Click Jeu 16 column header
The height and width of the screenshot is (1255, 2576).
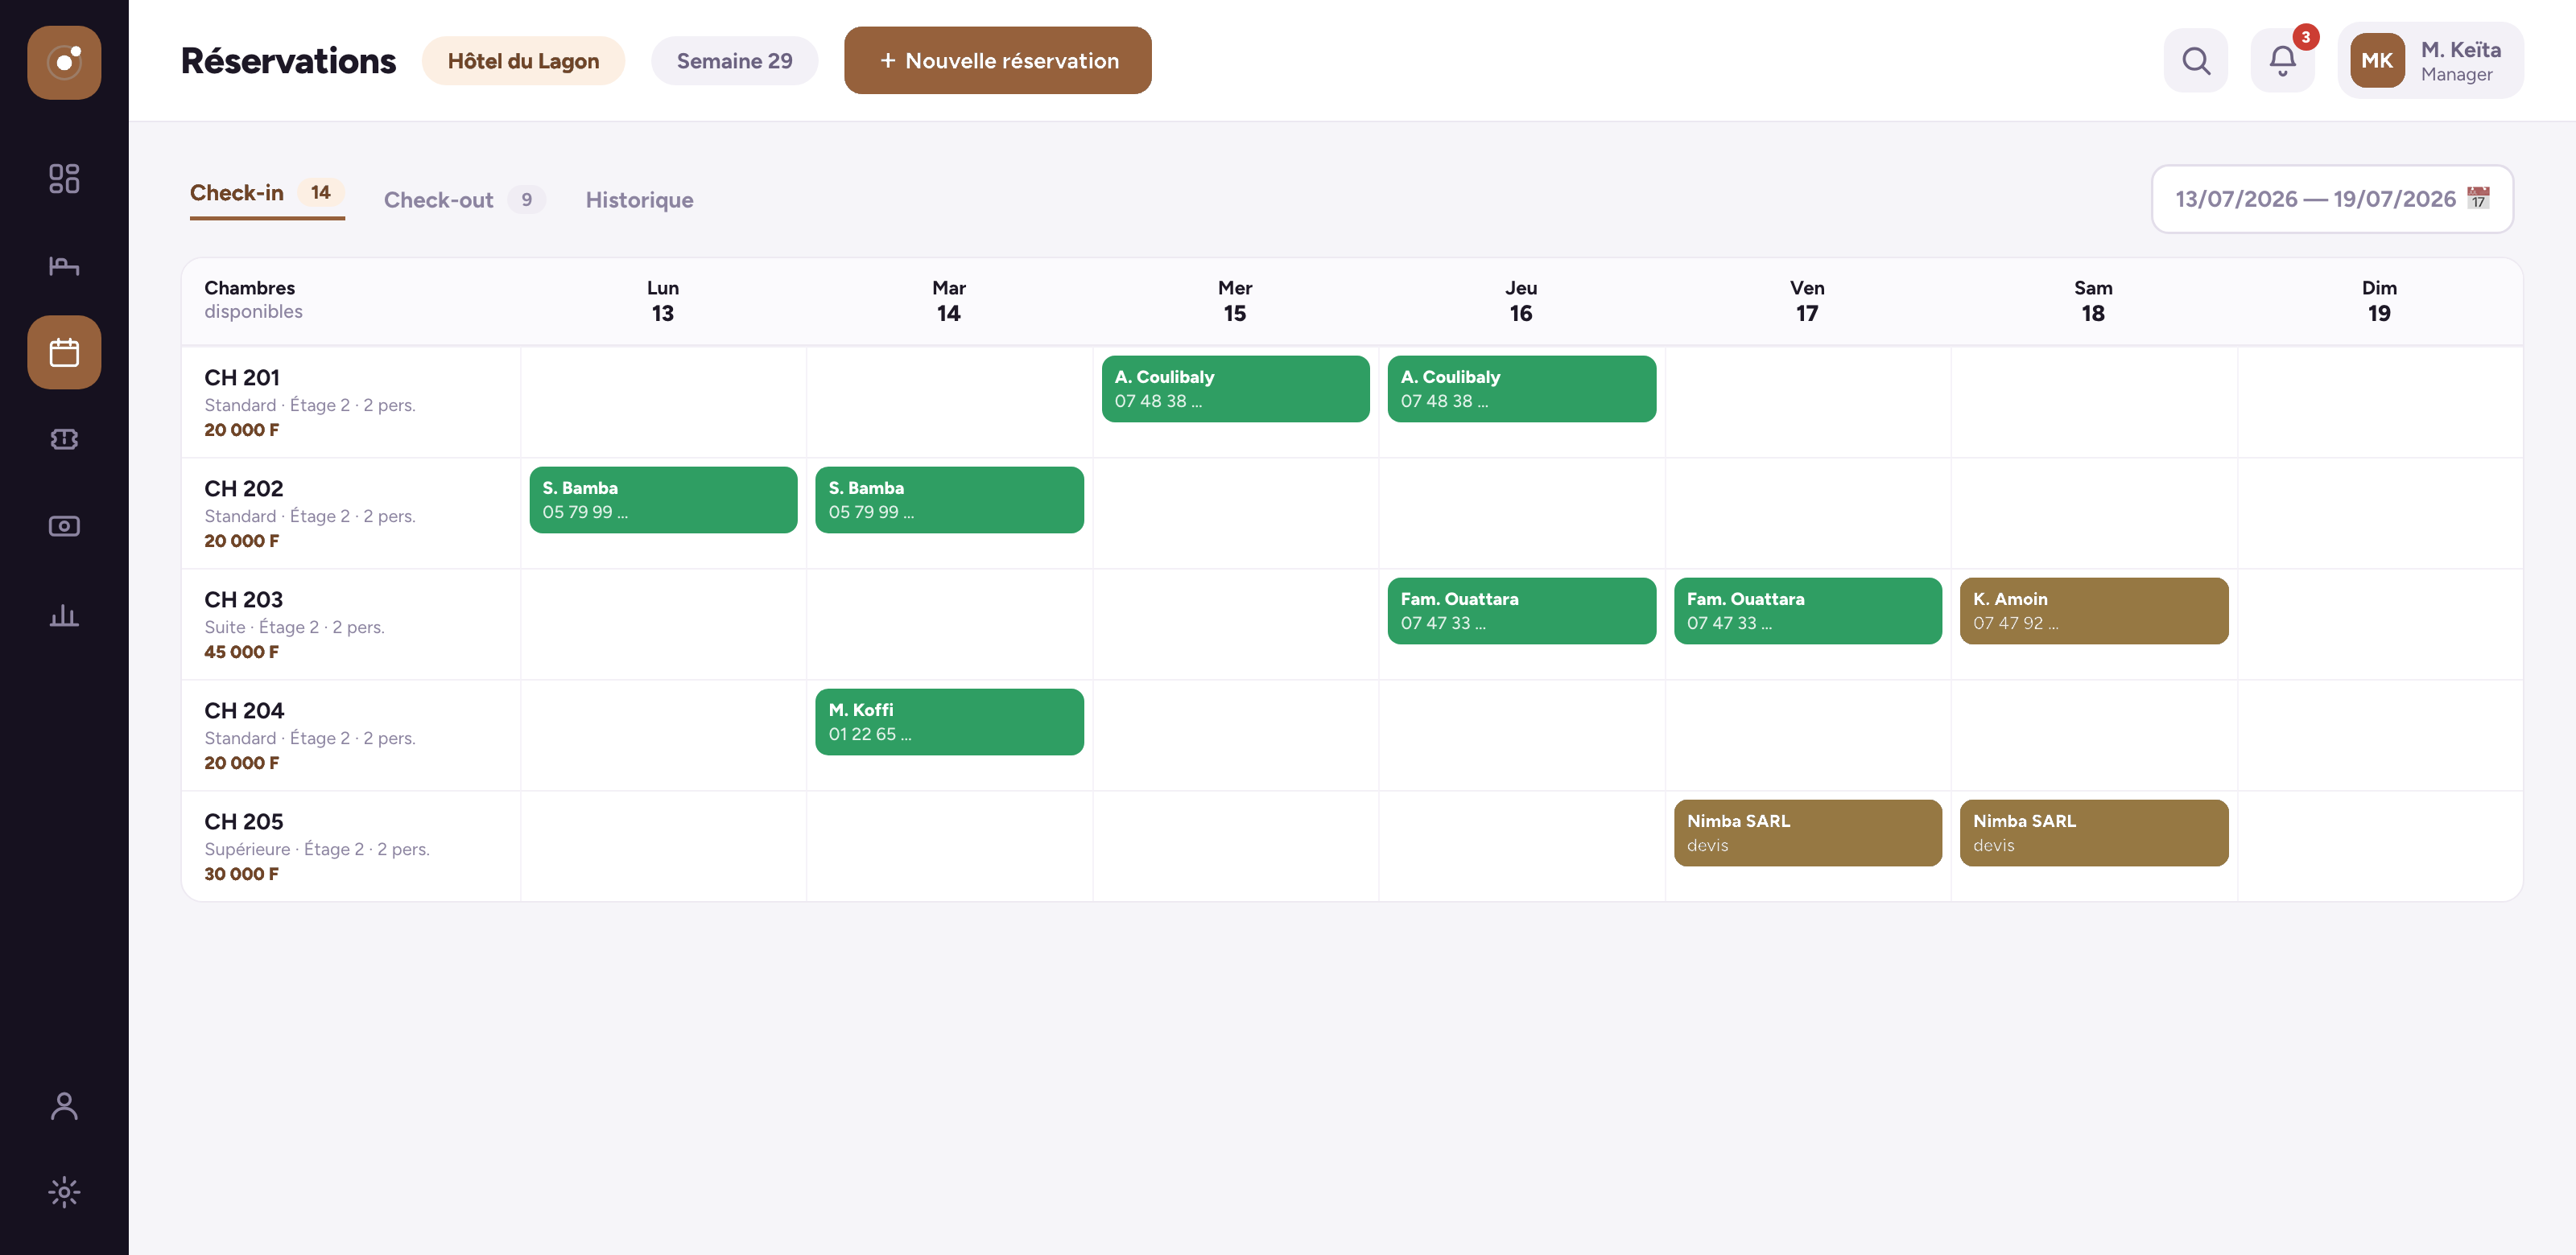(x=1521, y=301)
